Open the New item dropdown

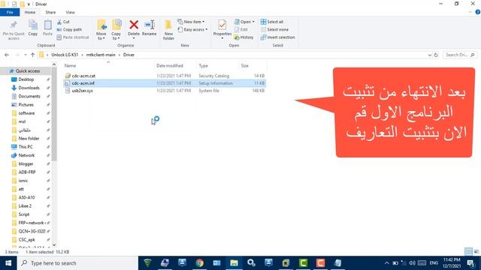click(191, 22)
